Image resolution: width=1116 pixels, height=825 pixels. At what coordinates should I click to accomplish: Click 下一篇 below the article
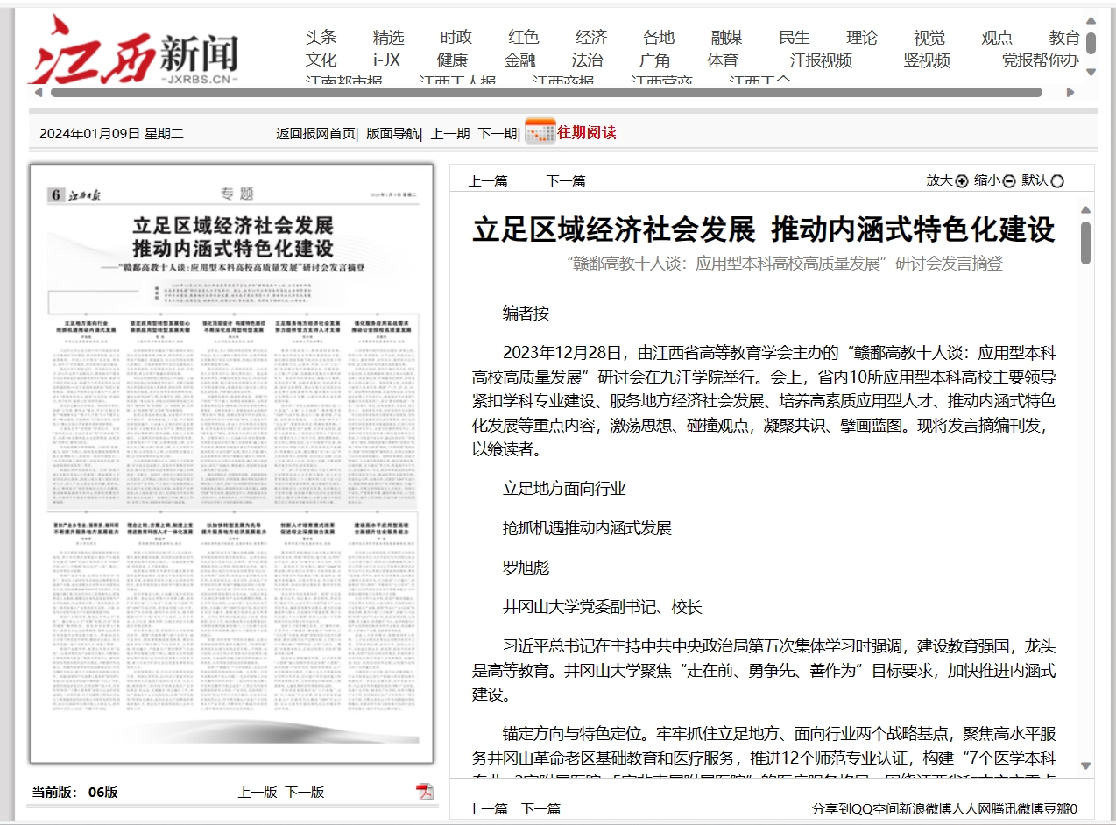pyautogui.click(x=541, y=809)
